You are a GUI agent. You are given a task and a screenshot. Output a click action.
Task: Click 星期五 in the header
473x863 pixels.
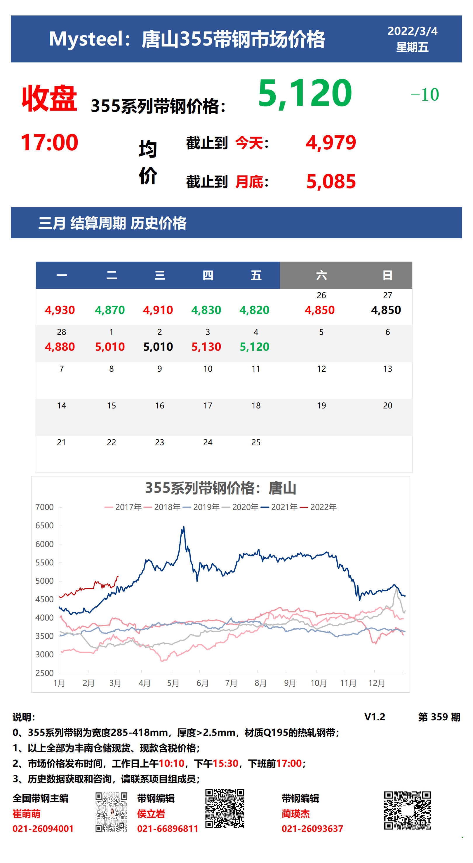tap(412, 47)
